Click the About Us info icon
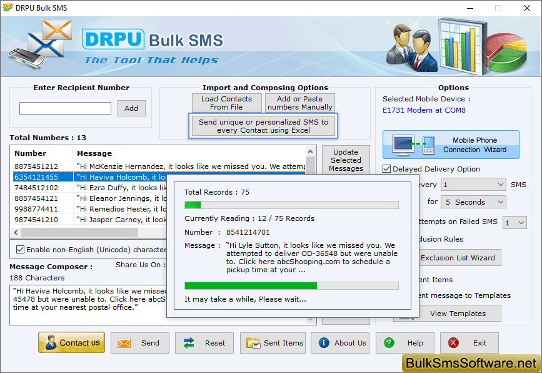This screenshot has height=373, width=542. [324, 343]
